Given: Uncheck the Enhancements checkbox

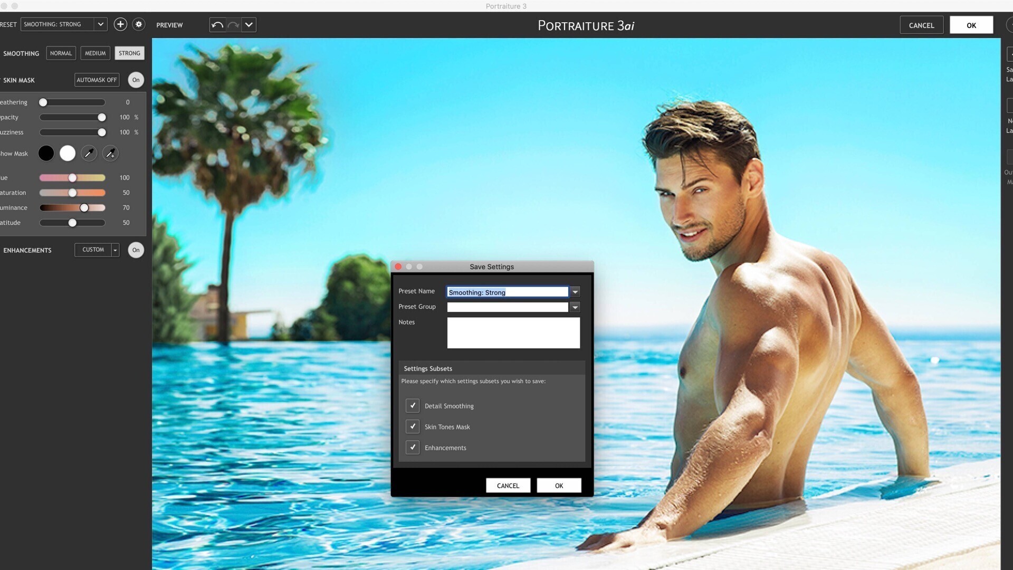Looking at the screenshot, I should [413, 448].
